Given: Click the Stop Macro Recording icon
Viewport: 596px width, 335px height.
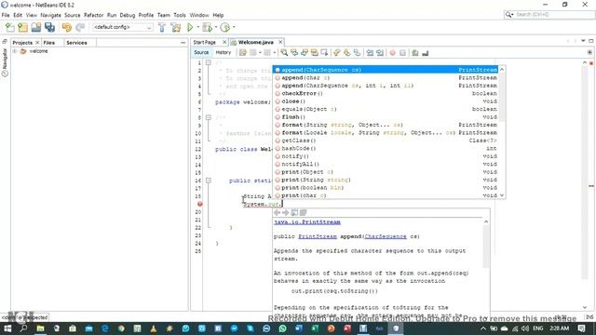Looking at the screenshot, I should point(402,53).
